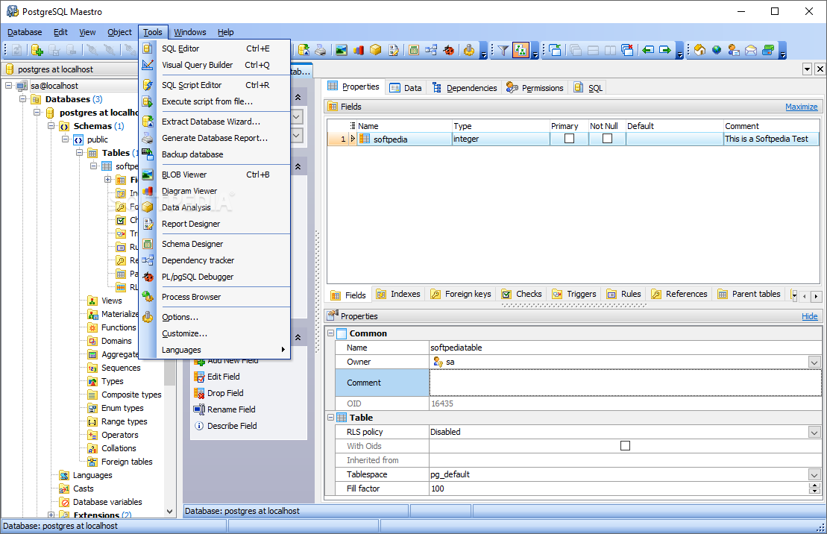Viewport: 827px width, 534px height.
Task: Click the envelope mail toolbar icon
Action: 751,50
